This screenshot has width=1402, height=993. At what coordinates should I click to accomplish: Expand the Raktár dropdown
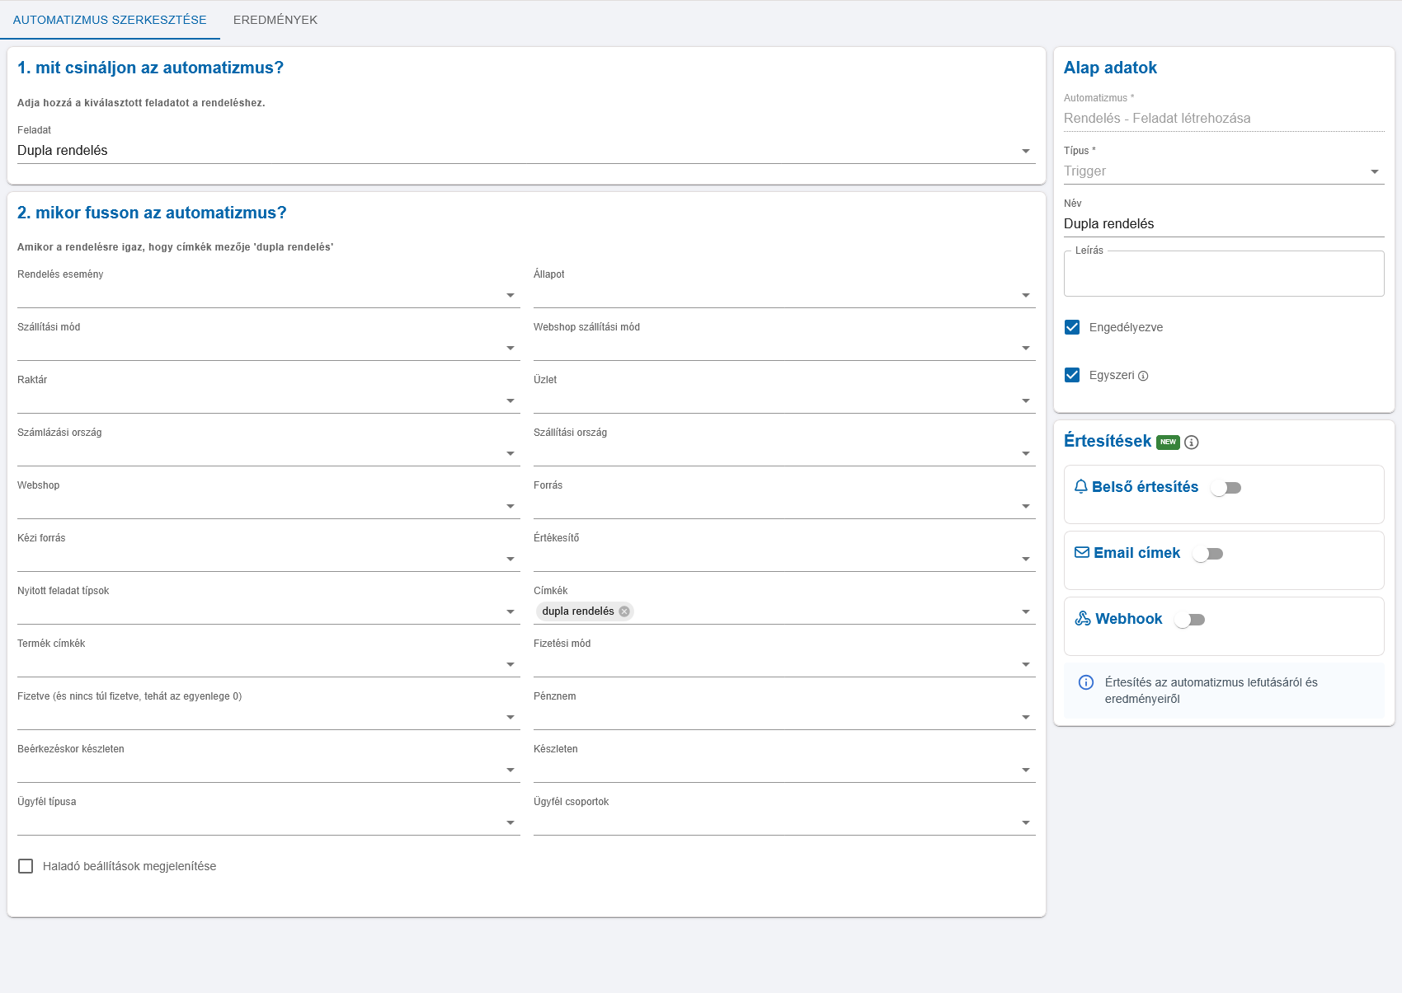point(269,400)
